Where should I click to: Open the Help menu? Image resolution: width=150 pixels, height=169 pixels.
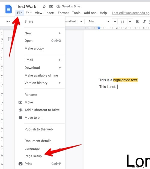103,13
